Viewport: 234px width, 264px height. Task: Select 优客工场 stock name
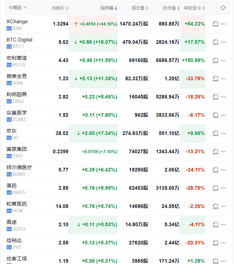point(17,259)
